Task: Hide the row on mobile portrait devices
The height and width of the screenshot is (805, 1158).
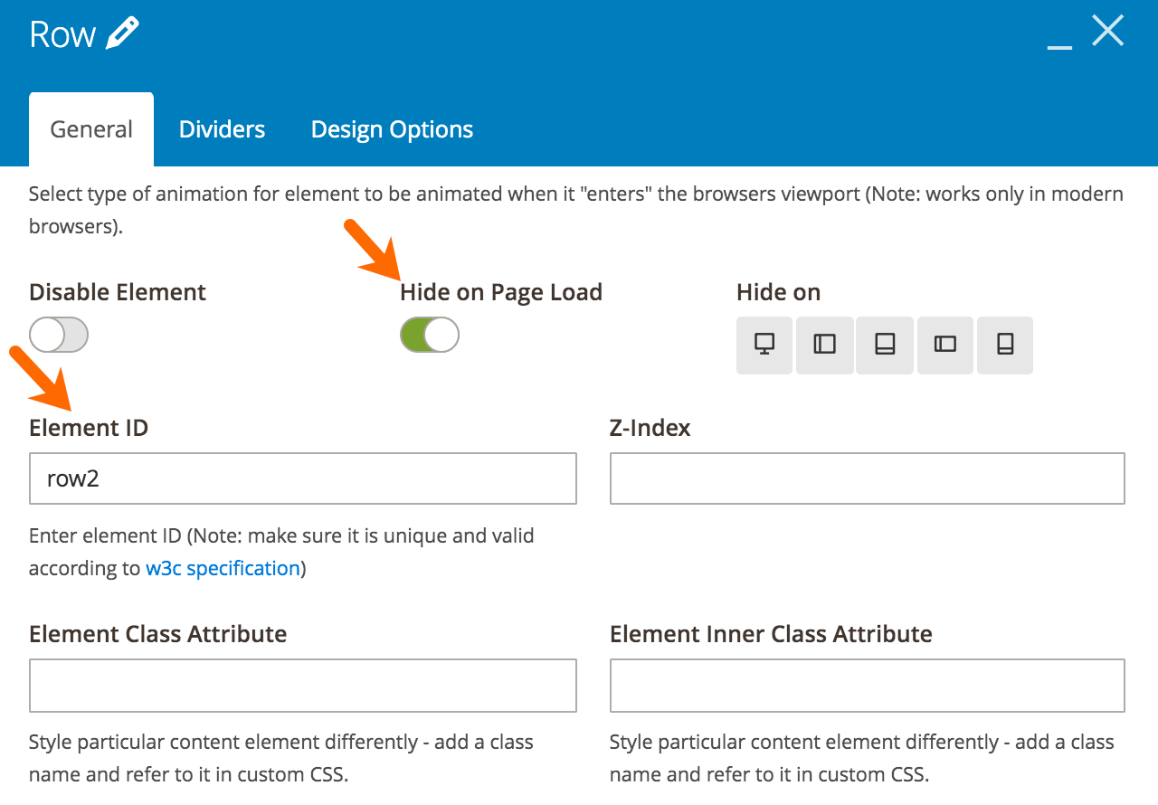Action: coord(1004,345)
